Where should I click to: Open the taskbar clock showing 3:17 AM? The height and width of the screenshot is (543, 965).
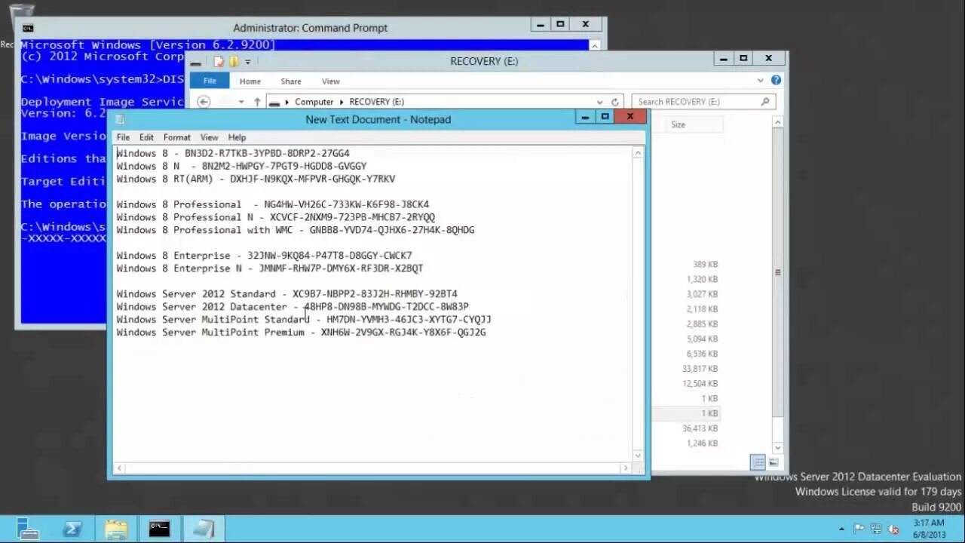(x=929, y=529)
